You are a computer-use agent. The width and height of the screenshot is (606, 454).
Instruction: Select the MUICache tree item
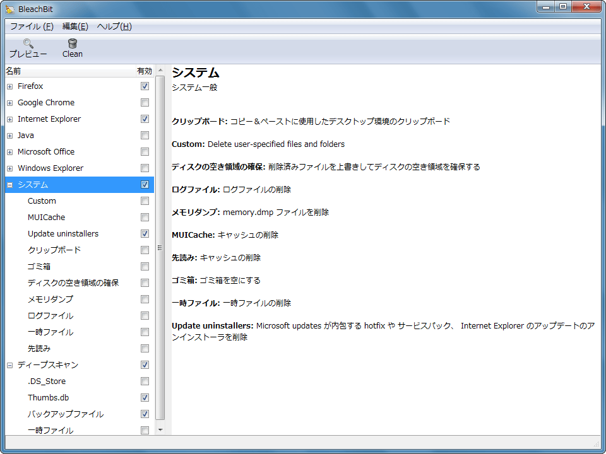(46, 218)
